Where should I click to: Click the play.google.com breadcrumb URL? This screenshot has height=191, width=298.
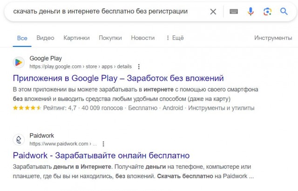click(x=81, y=66)
